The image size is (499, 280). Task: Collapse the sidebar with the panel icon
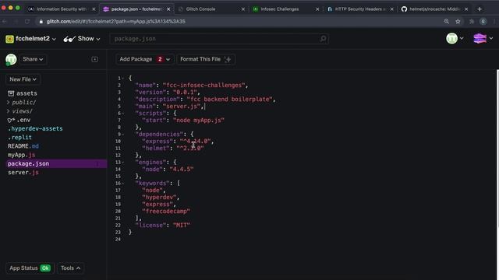click(94, 59)
